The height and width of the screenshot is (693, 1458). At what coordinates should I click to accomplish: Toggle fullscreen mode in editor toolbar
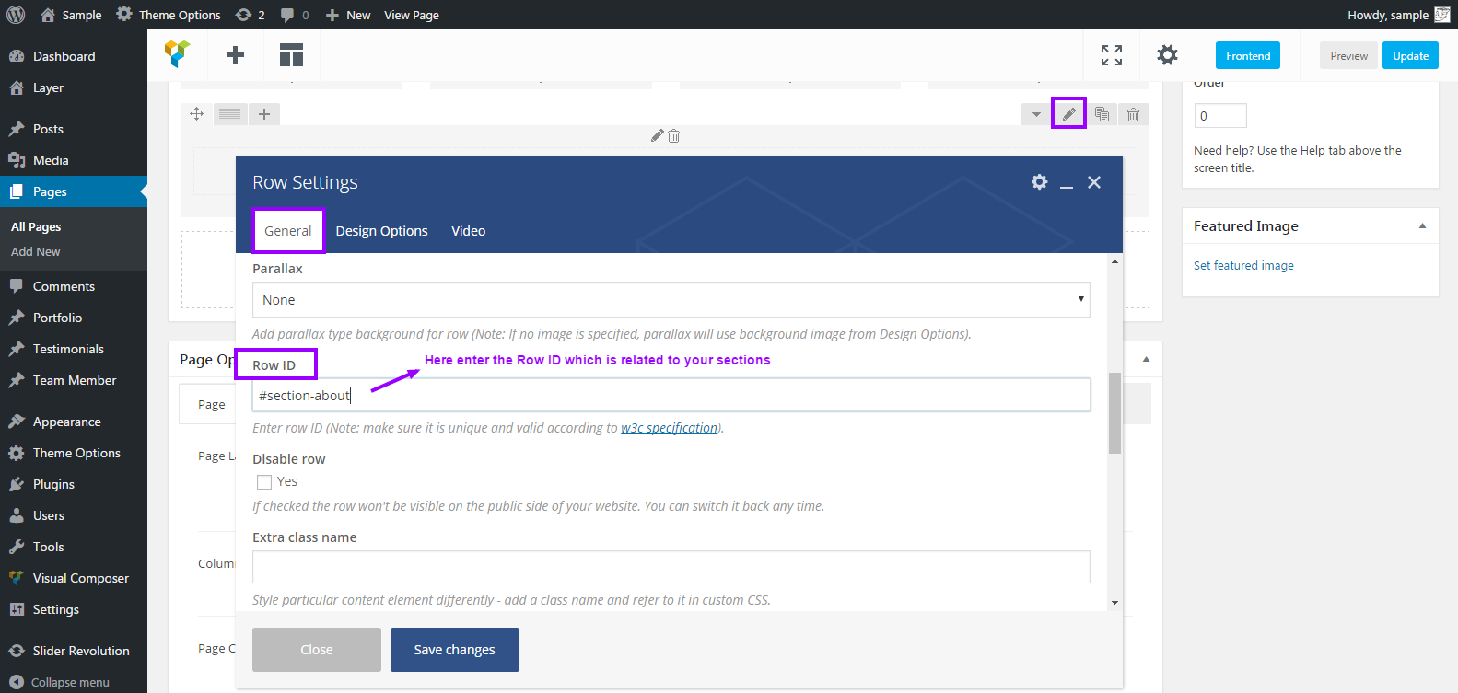coord(1112,55)
